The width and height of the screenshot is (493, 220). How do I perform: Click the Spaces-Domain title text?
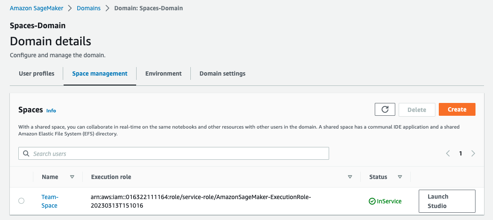click(38, 26)
